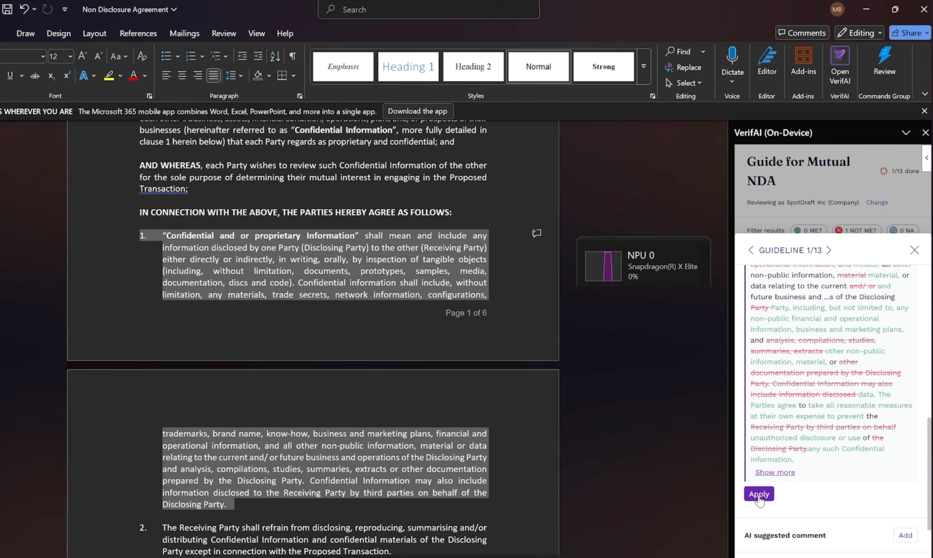
Task: Open the Add-ins gallery
Action: click(x=803, y=62)
